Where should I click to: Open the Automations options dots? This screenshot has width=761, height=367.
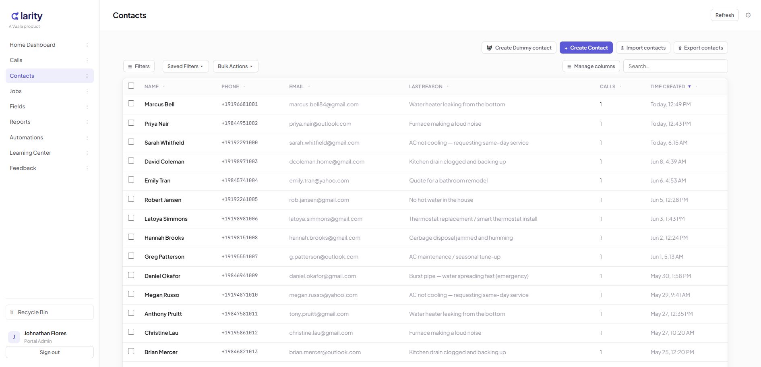(x=87, y=138)
